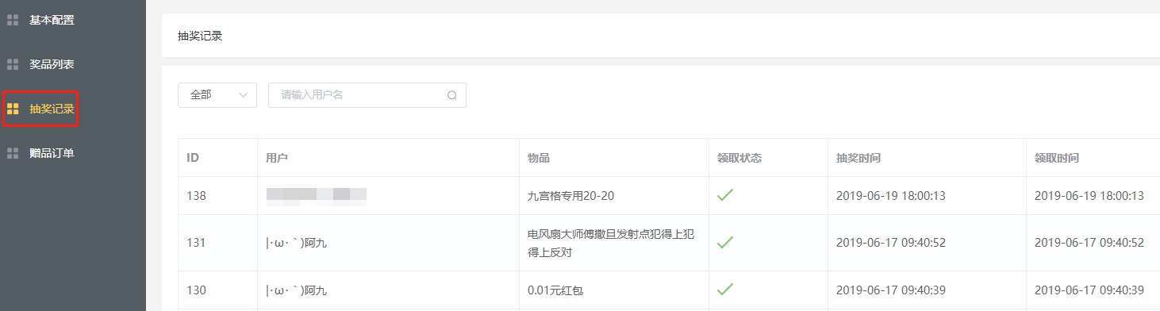Click the grid icon beside 奖品列表

pos(13,64)
